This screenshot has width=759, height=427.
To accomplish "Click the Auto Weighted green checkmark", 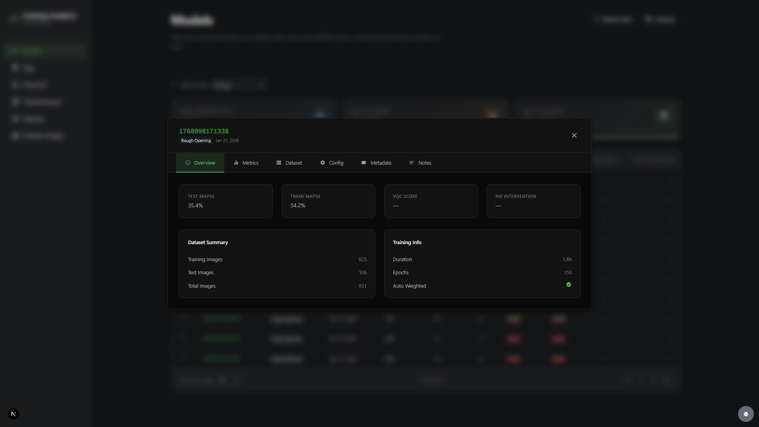I will (569, 285).
